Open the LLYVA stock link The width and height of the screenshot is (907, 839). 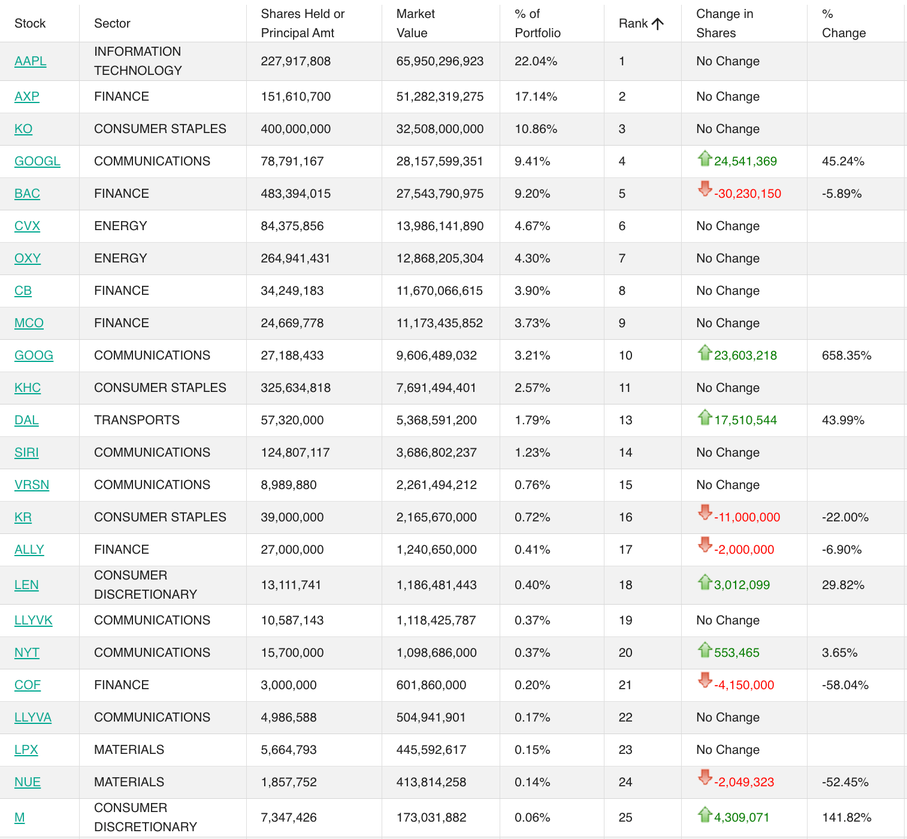click(33, 717)
